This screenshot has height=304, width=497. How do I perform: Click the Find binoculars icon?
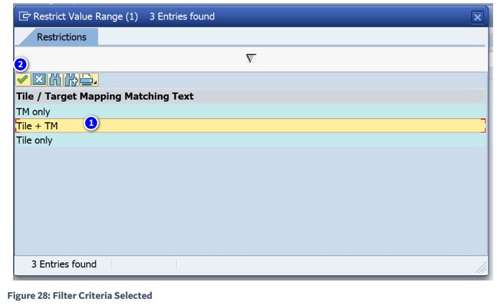click(x=53, y=80)
